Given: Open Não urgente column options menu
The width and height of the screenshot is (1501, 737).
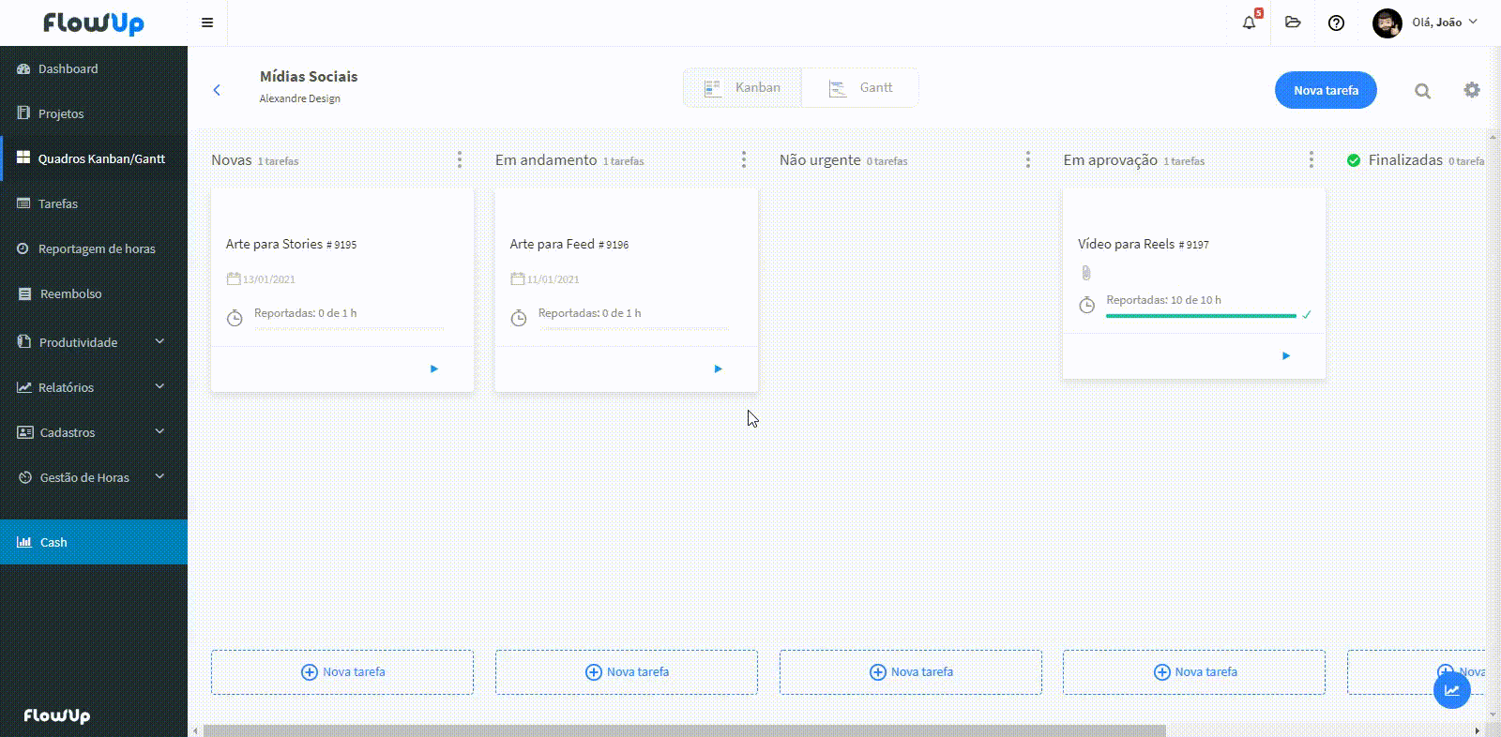Looking at the screenshot, I should pyautogui.click(x=1028, y=160).
